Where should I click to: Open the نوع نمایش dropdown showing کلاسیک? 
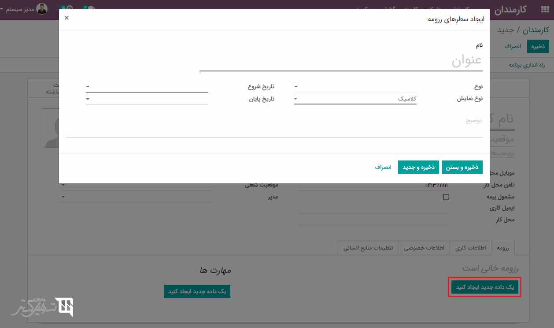click(x=355, y=99)
